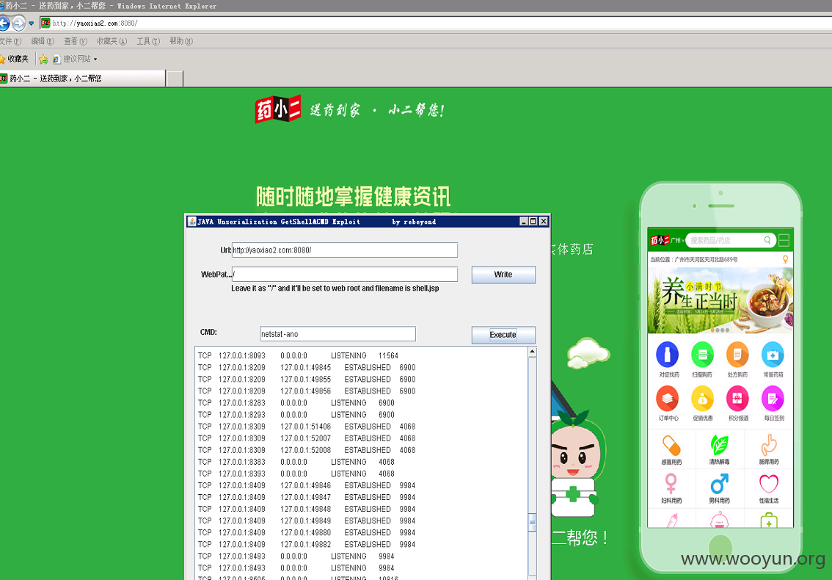
Task: Select the 男科用药 male symbol icon
Action: pyautogui.click(x=720, y=484)
